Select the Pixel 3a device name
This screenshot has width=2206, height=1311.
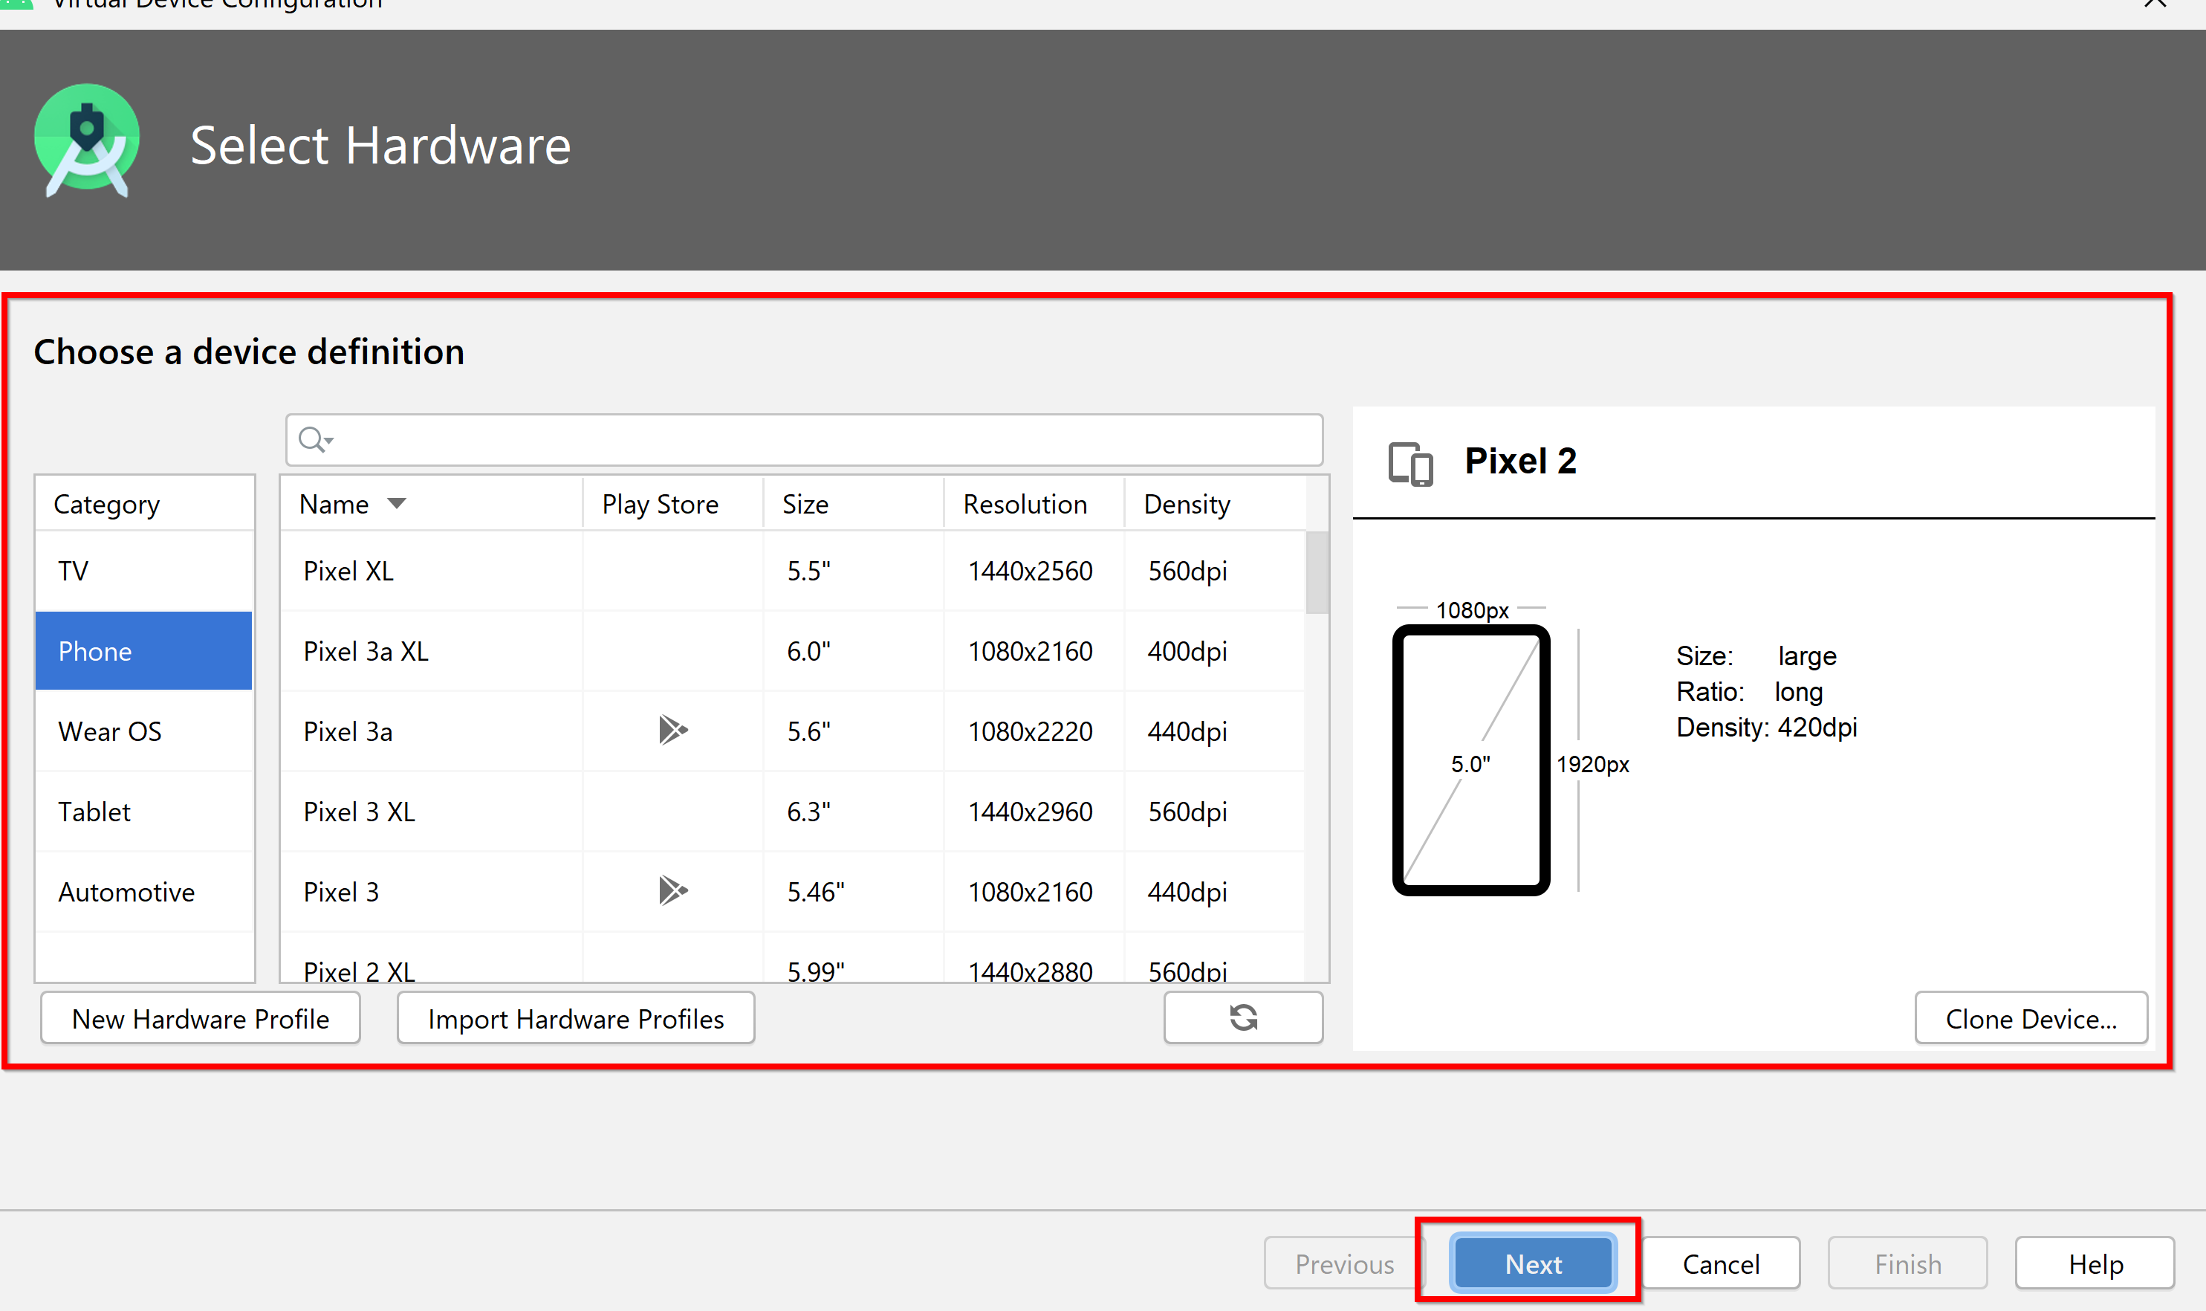tap(348, 731)
